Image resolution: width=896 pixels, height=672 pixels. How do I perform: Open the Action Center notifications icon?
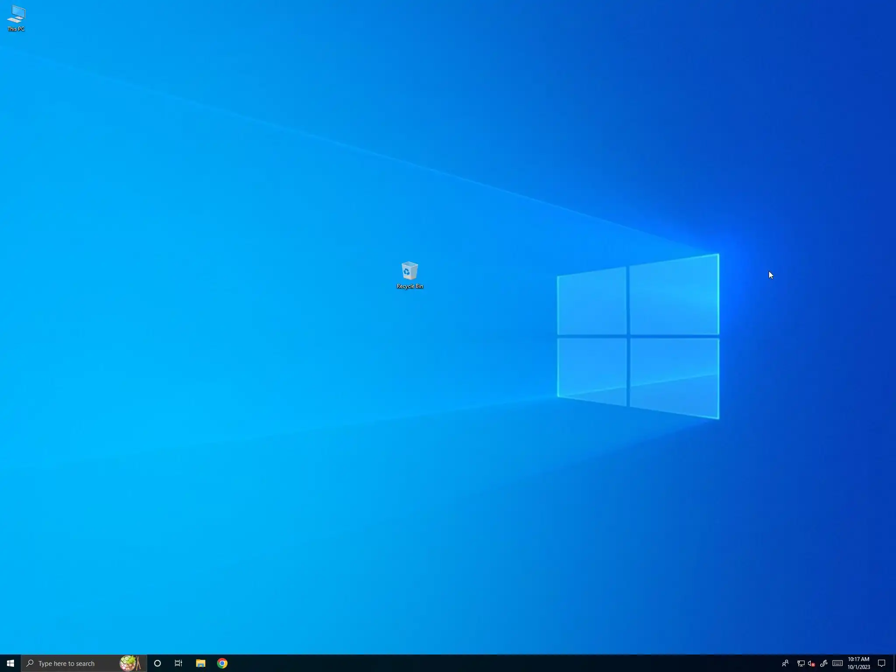(882, 663)
